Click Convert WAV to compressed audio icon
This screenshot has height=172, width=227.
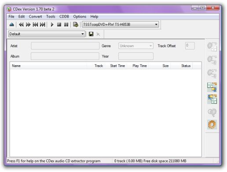click(x=212, y=87)
